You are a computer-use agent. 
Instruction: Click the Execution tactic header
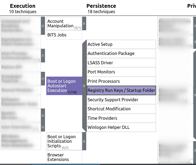point(22,6)
